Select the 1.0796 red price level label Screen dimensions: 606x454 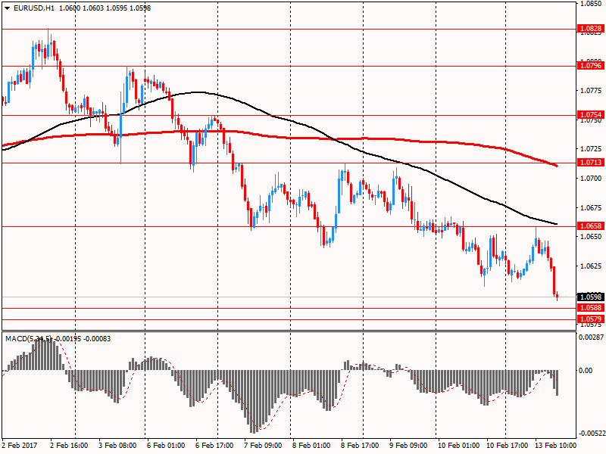(x=591, y=66)
